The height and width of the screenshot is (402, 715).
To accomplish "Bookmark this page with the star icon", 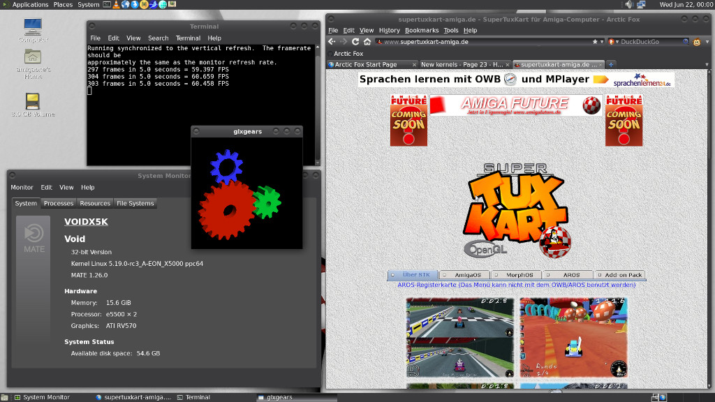I will tap(595, 41).
